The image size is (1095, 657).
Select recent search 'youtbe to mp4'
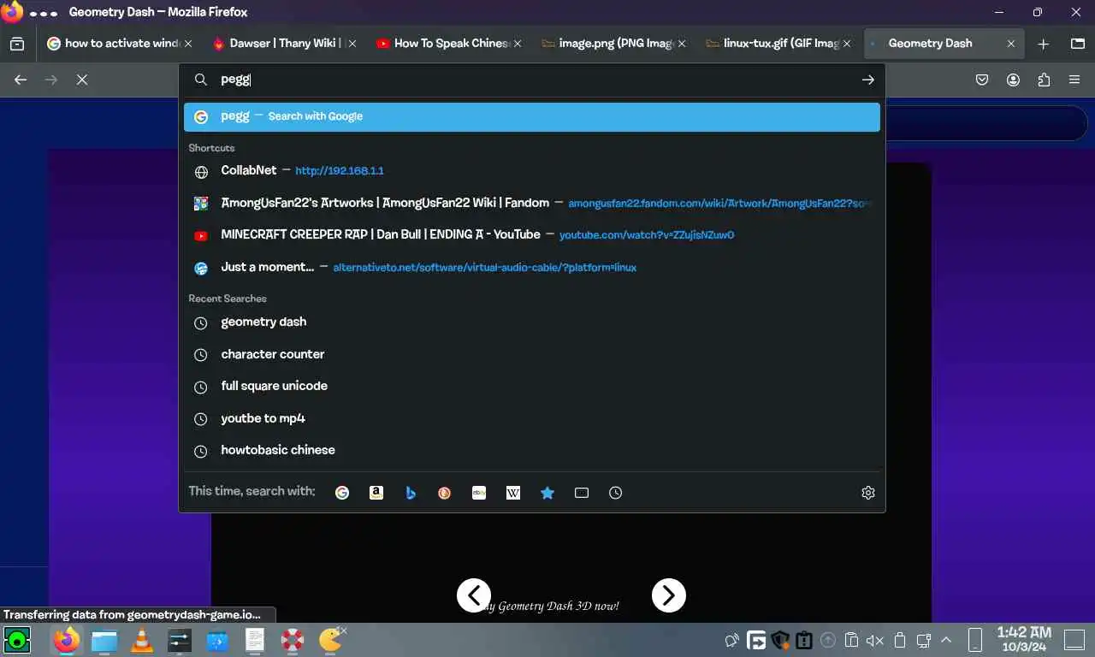(532, 418)
